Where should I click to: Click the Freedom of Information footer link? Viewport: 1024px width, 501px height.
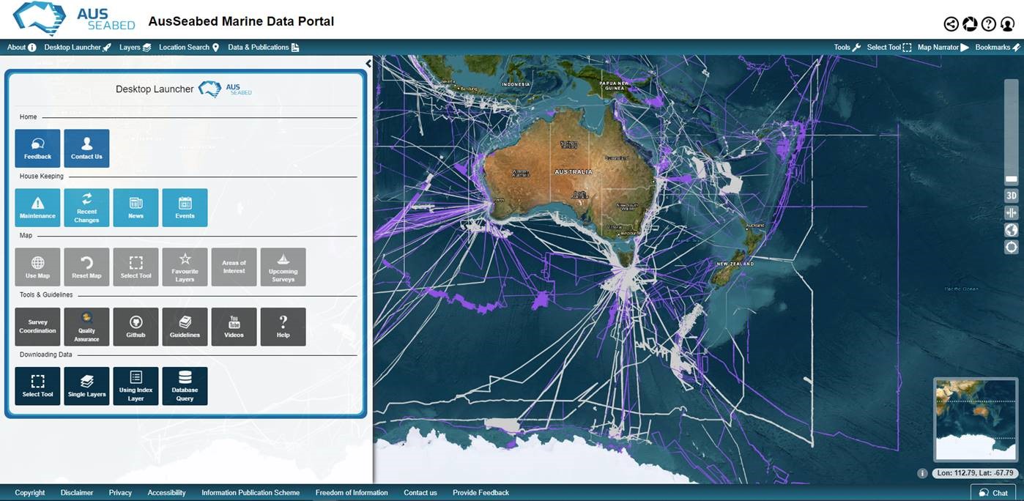[352, 493]
